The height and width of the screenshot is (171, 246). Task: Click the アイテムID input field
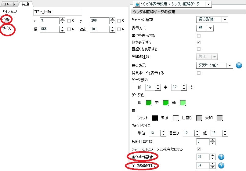(x=58, y=12)
